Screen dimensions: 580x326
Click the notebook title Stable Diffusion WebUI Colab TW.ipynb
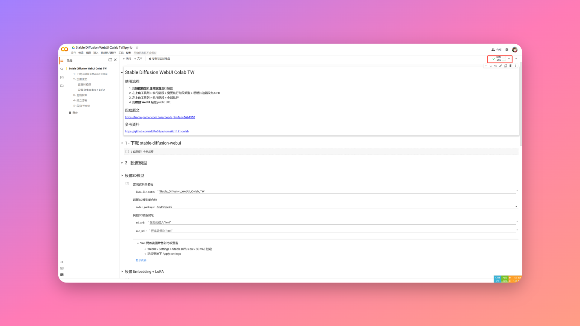click(x=104, y=47)
